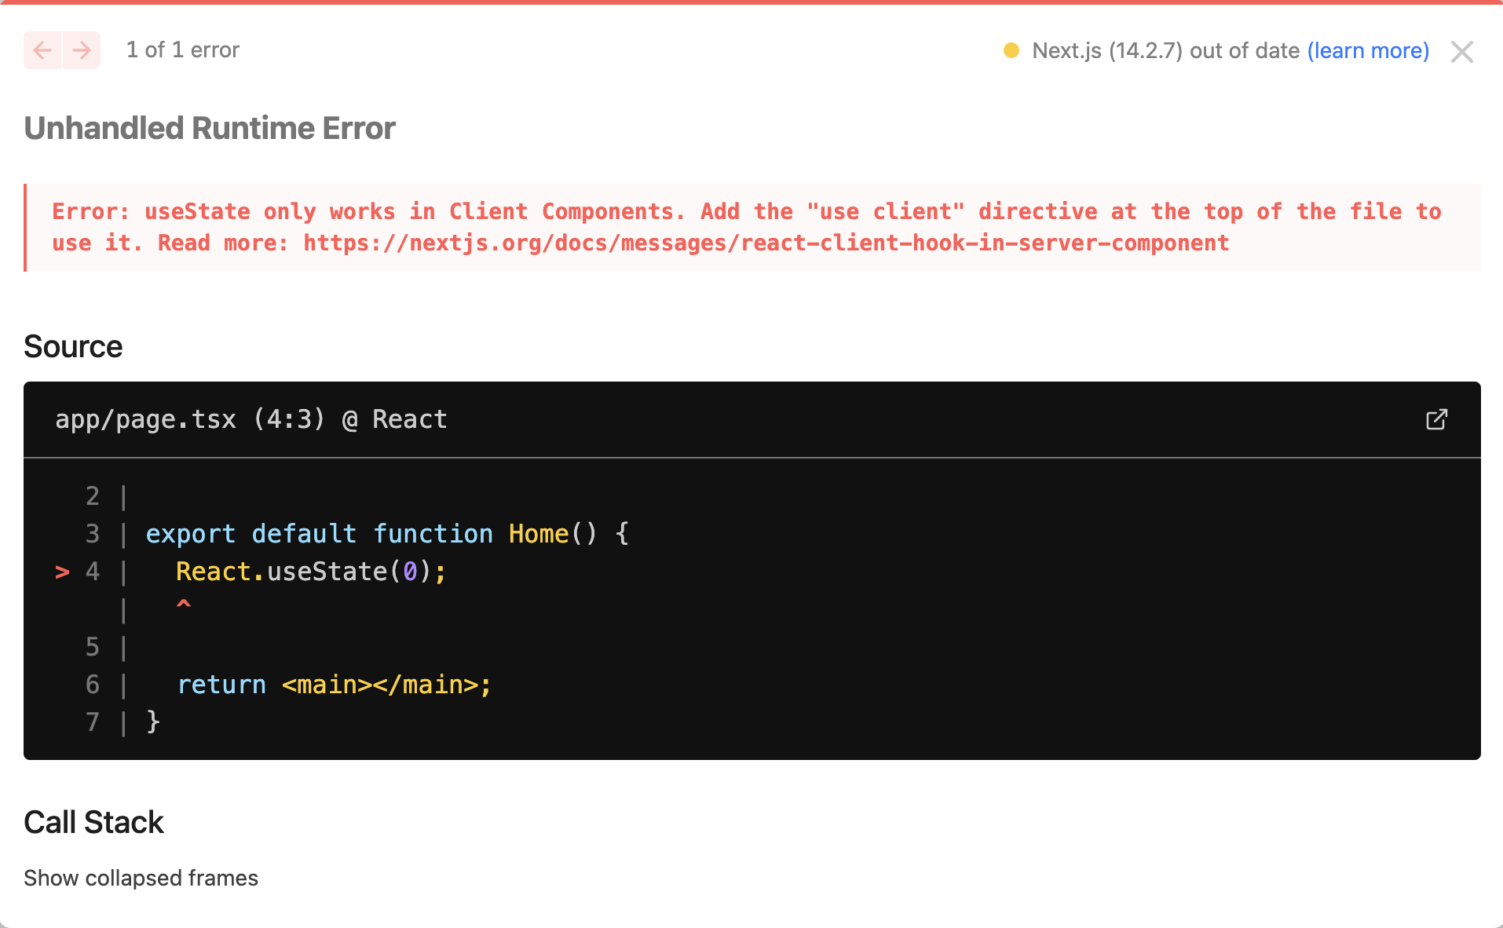Open the (learn more) link about Next.js version
Screen dimensions: 1503x928
(x=1368, y=50)
